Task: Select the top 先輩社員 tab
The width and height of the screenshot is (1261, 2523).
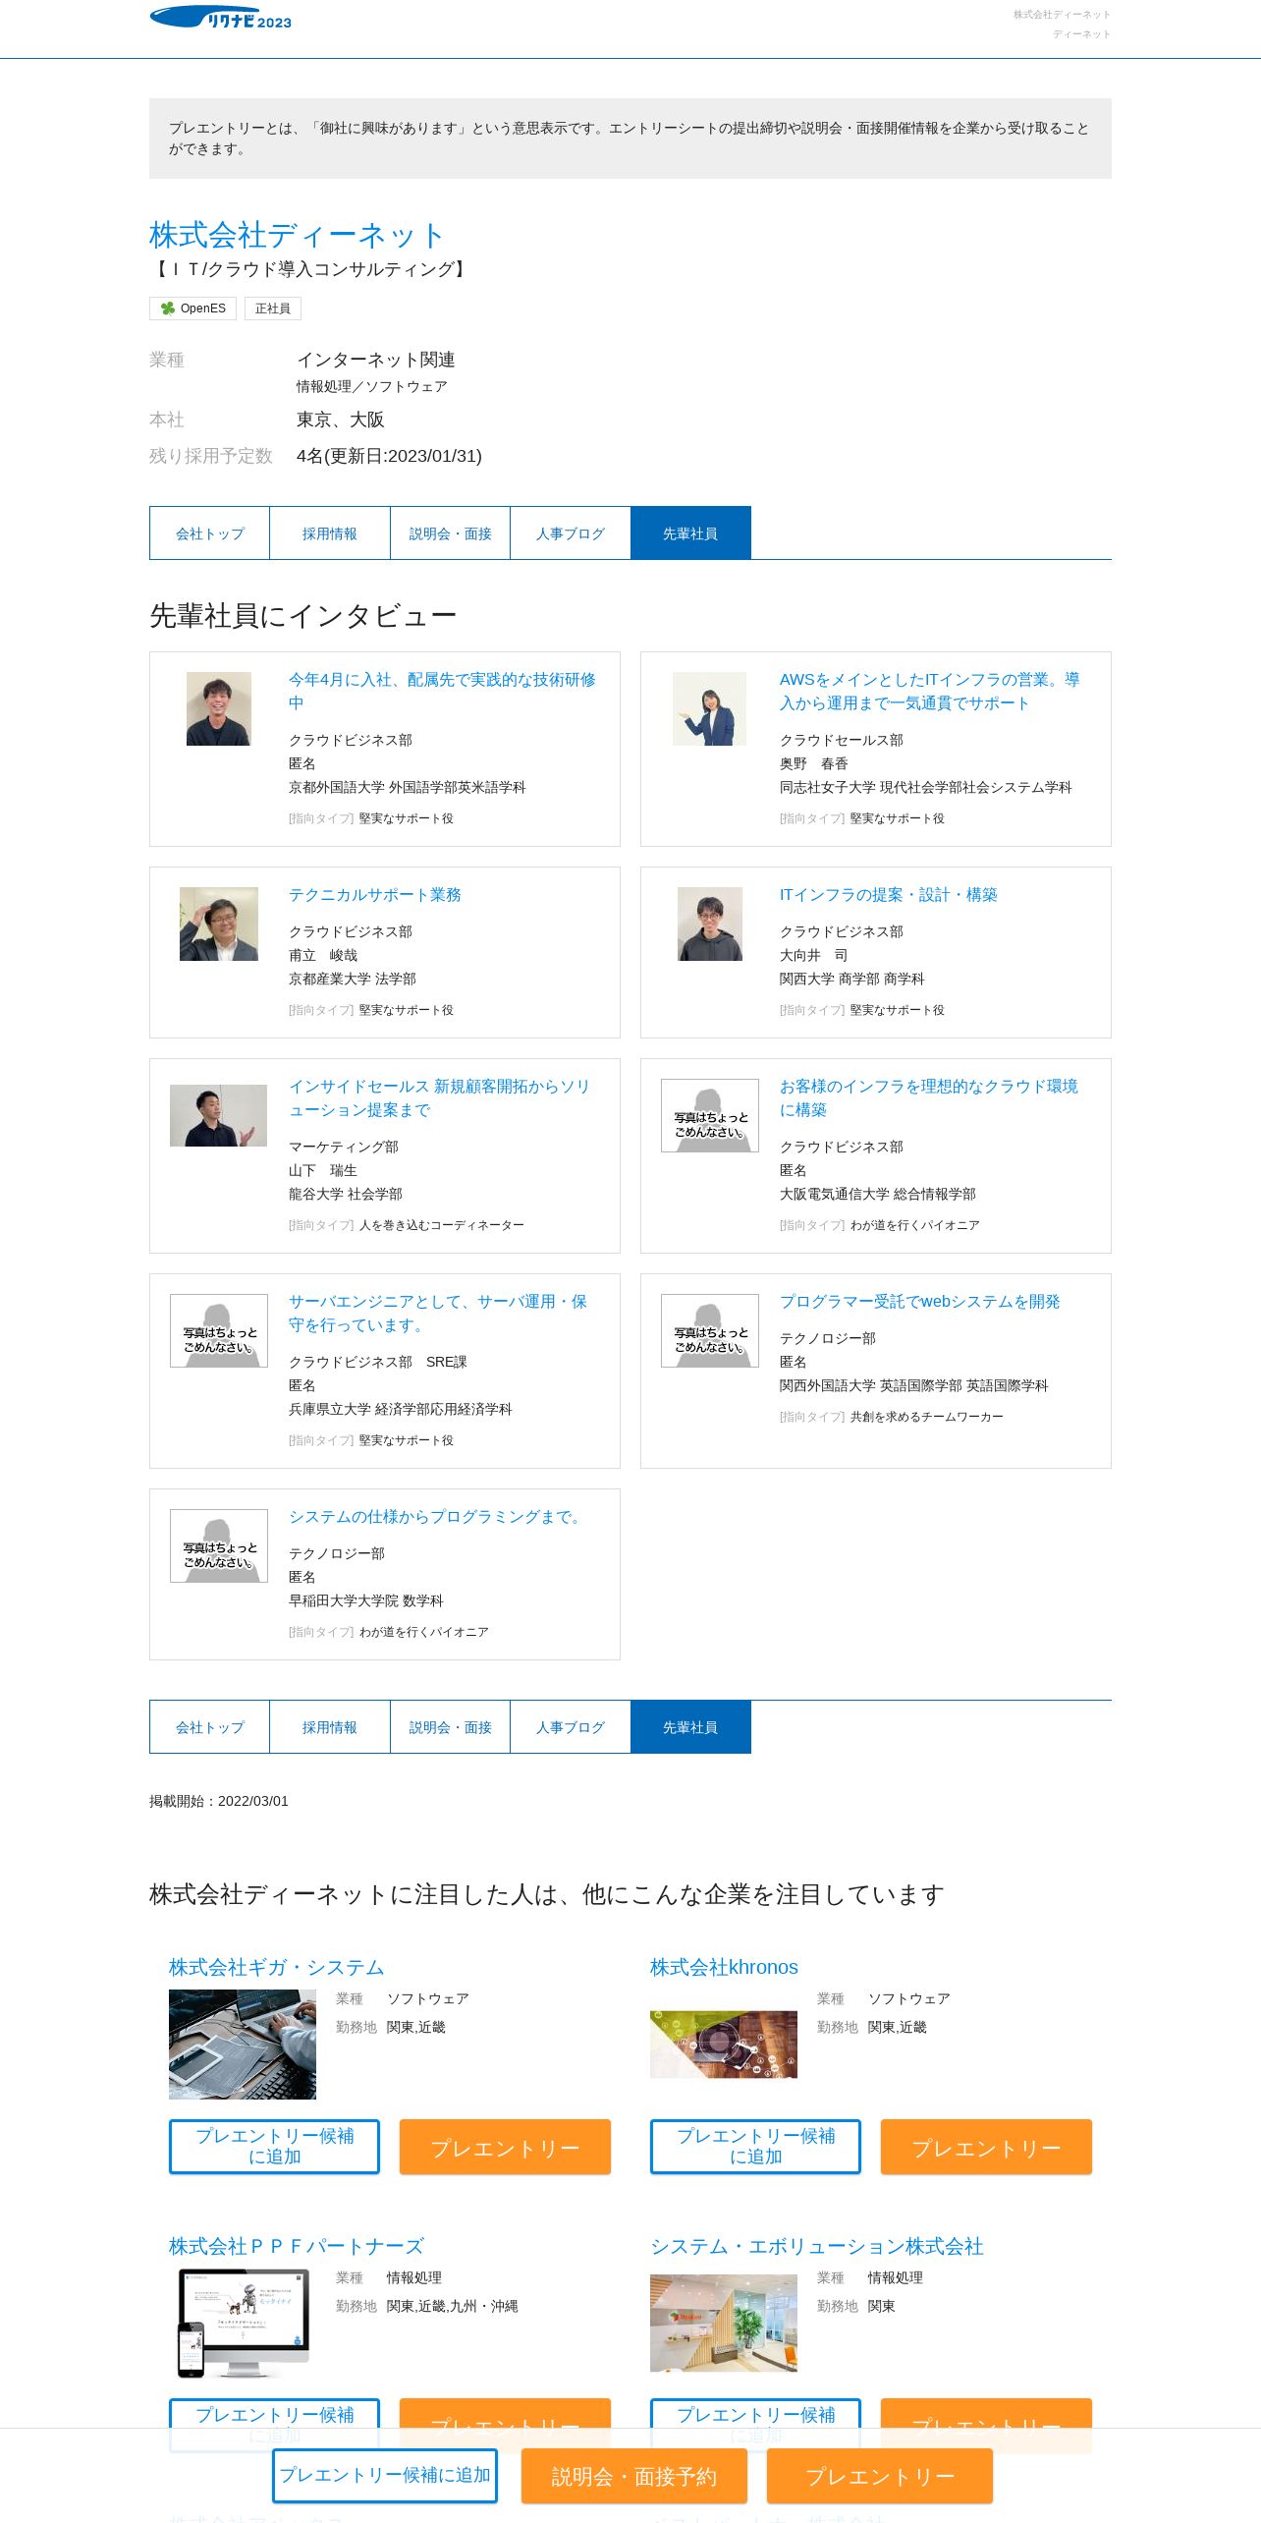Action: pyautogui.click(x=690, y=533)
